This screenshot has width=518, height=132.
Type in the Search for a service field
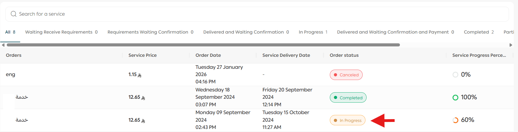(x=252, y=14)
